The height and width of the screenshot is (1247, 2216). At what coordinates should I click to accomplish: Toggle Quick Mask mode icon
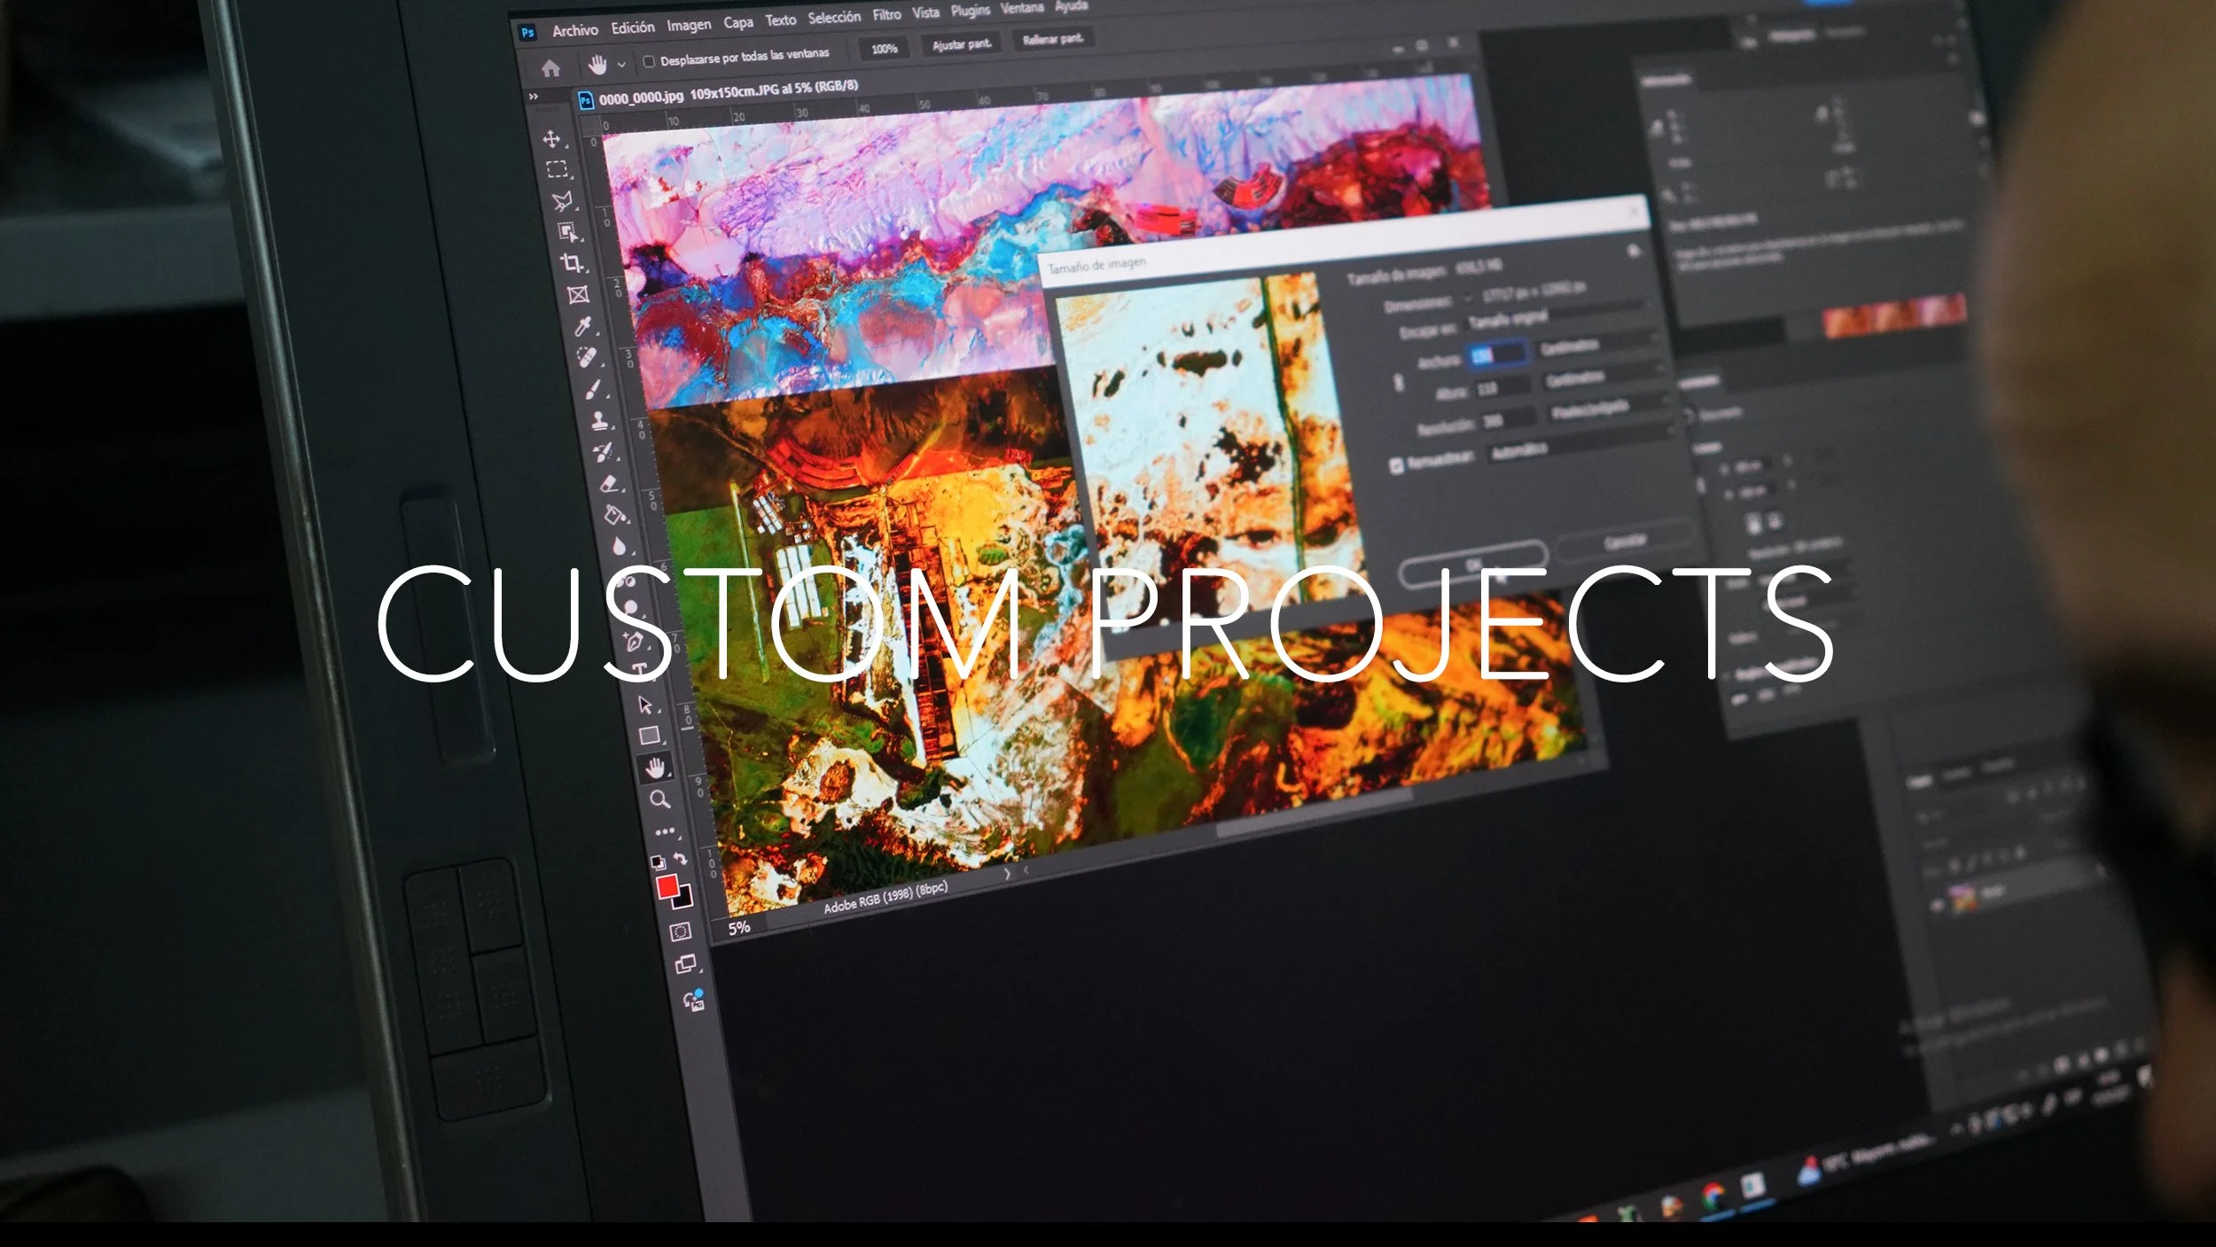(680, 931)
